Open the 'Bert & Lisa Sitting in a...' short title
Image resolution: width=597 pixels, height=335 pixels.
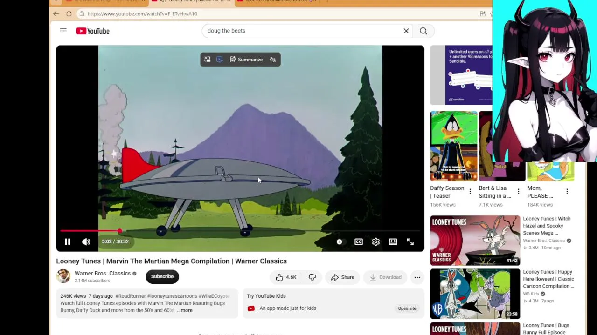click(495, 192)
